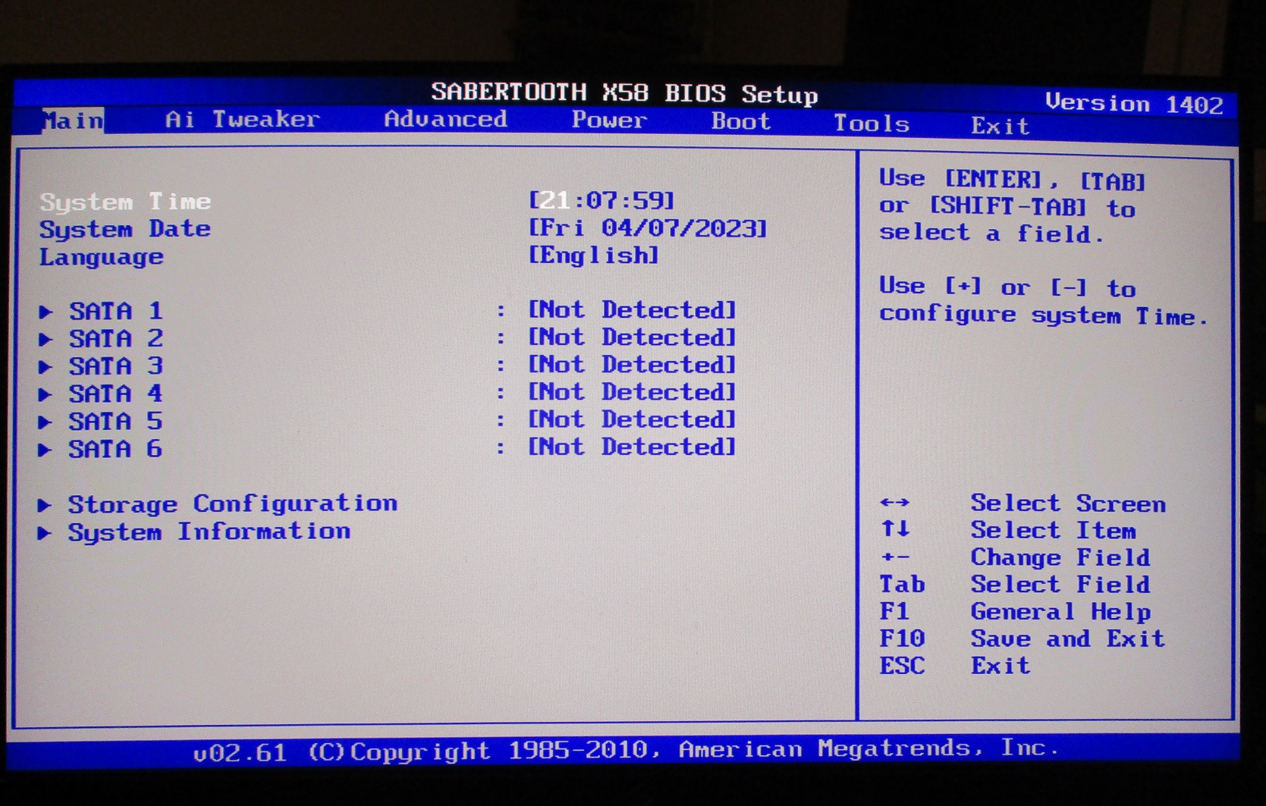The width and height of the screenshot is (1266, 806).
Task: Click SATA 6 Not Detected value
Action: click(633, 447)
